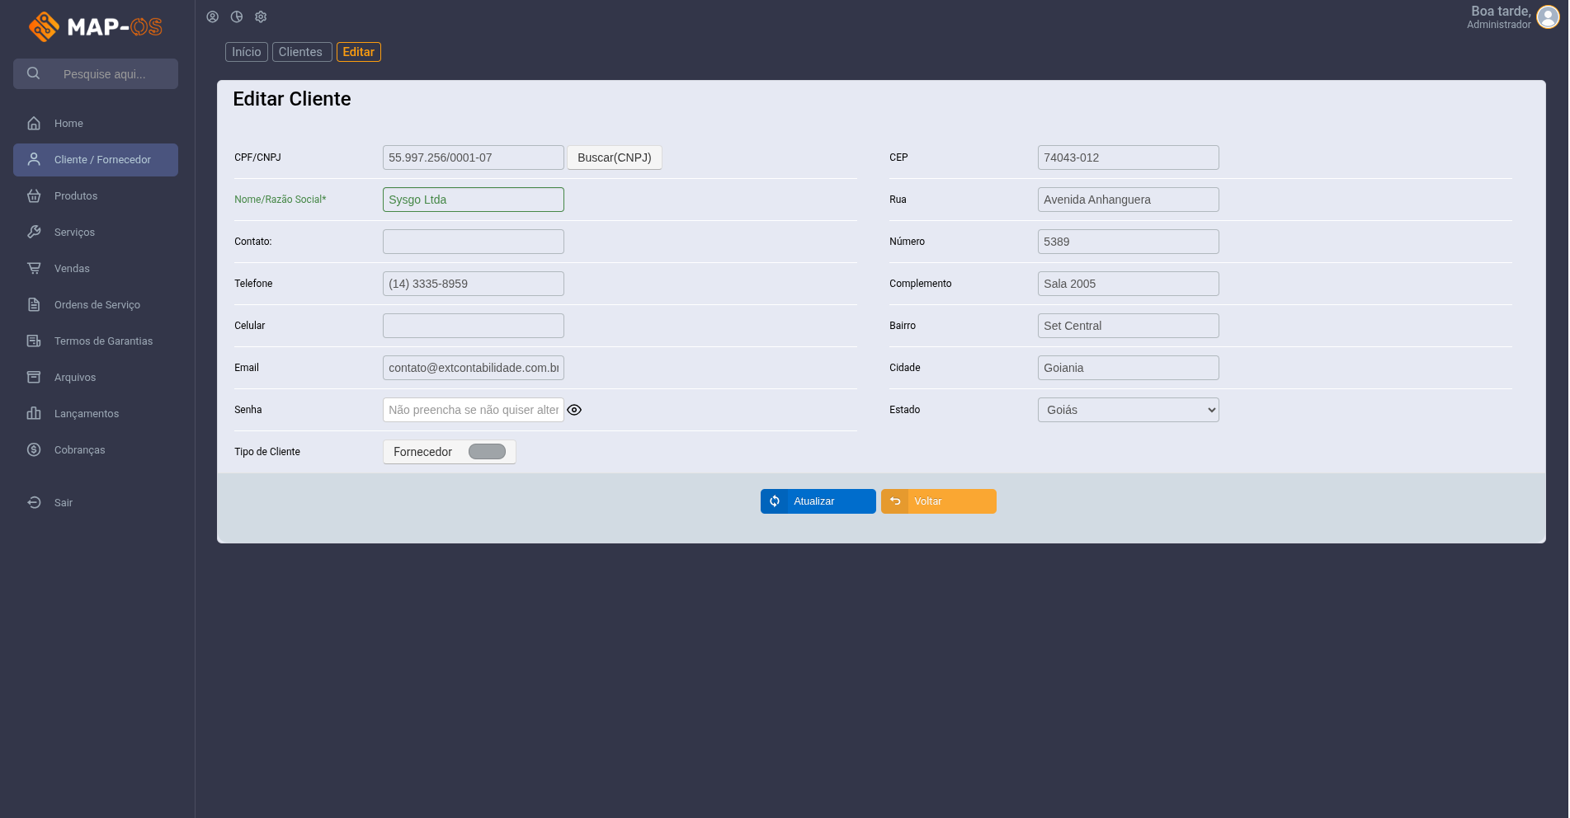Open Termos de Garantias menu item
The width and height of the screenshot is (1570, 818).
(96, 341)
